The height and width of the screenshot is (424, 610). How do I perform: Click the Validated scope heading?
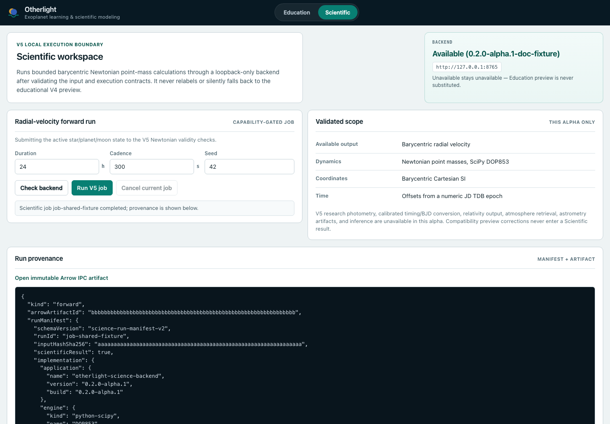click(x=339, y=122)
